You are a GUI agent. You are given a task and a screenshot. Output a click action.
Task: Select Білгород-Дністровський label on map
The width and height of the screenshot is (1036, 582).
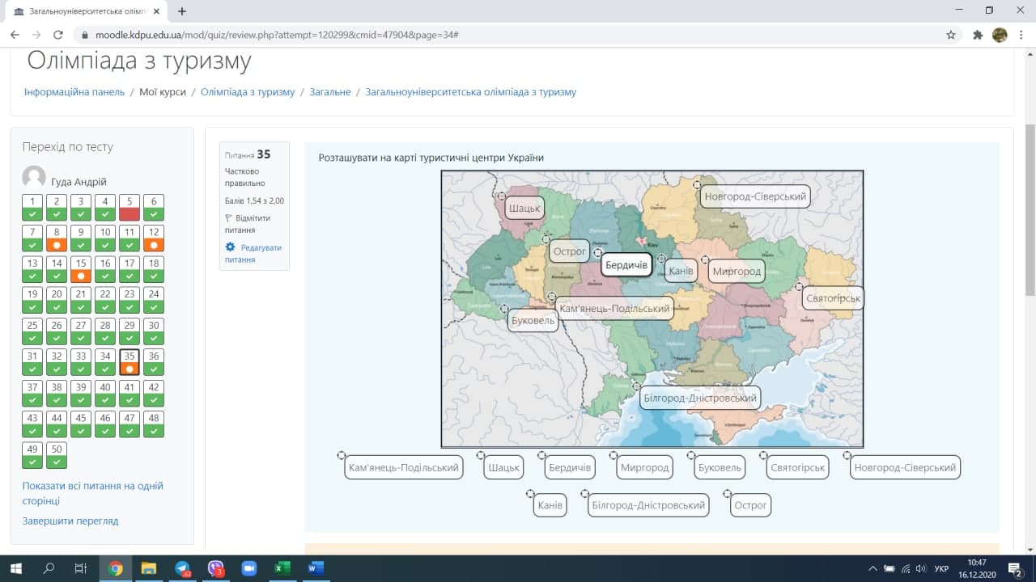(x=699, y=398)
